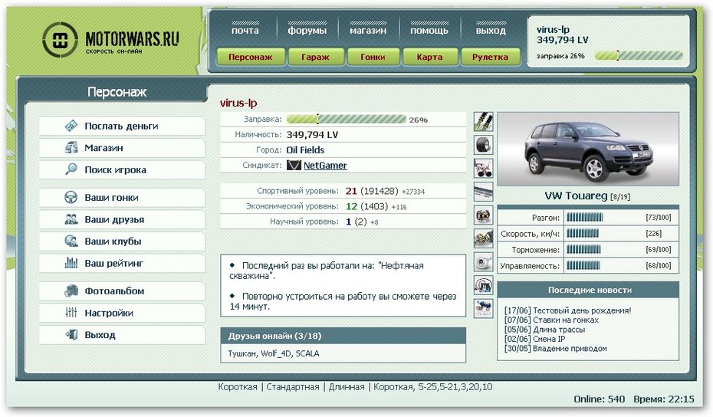Viewport: 713px width, 417px height.
Task: Click the Торможение stat bar
Action: (583, 249)
